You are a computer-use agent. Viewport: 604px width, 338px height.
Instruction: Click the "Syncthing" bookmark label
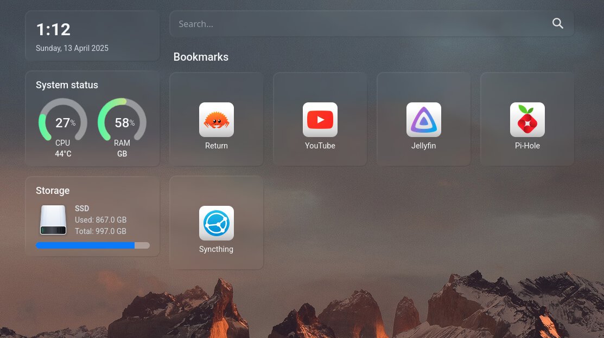pyautogui.click(x=216, y=249)
